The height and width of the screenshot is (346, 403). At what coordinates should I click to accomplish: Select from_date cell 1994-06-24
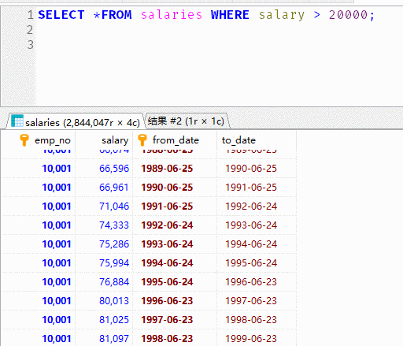click(x=175, y=263)
